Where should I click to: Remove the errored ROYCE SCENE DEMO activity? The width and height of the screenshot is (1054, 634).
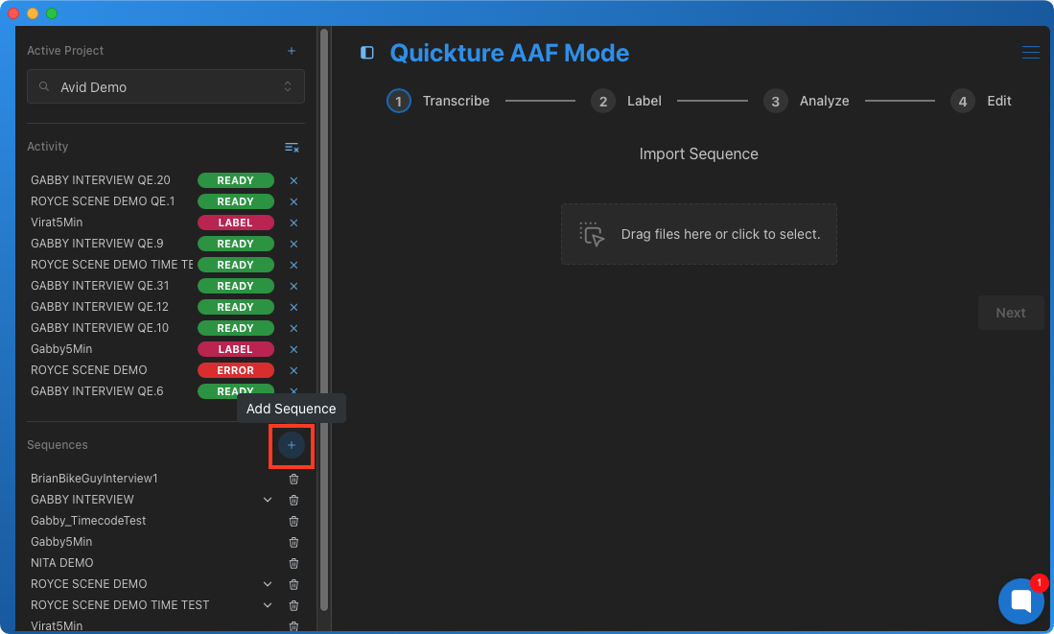click(293, 370)
